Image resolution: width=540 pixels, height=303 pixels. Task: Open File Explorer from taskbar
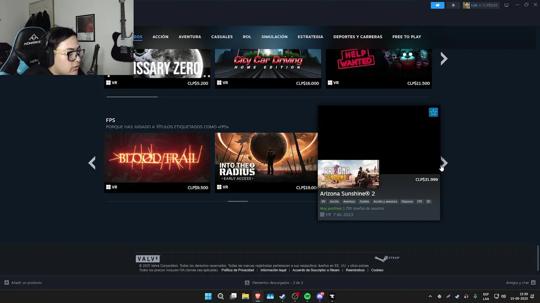(x=245, y=296)
